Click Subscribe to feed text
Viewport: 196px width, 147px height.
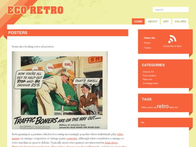pyautogui.click(x=172, y=46)
